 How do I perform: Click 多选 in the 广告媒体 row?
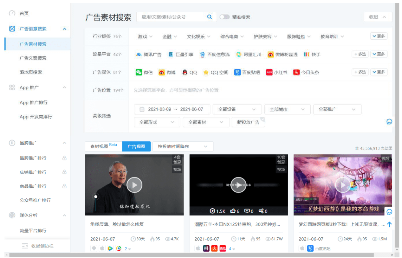pyautogui.click(x=360, y=72)
